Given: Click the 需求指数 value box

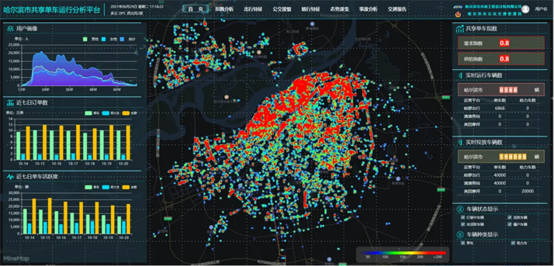Looking at the screenshot, I should 504,43.
